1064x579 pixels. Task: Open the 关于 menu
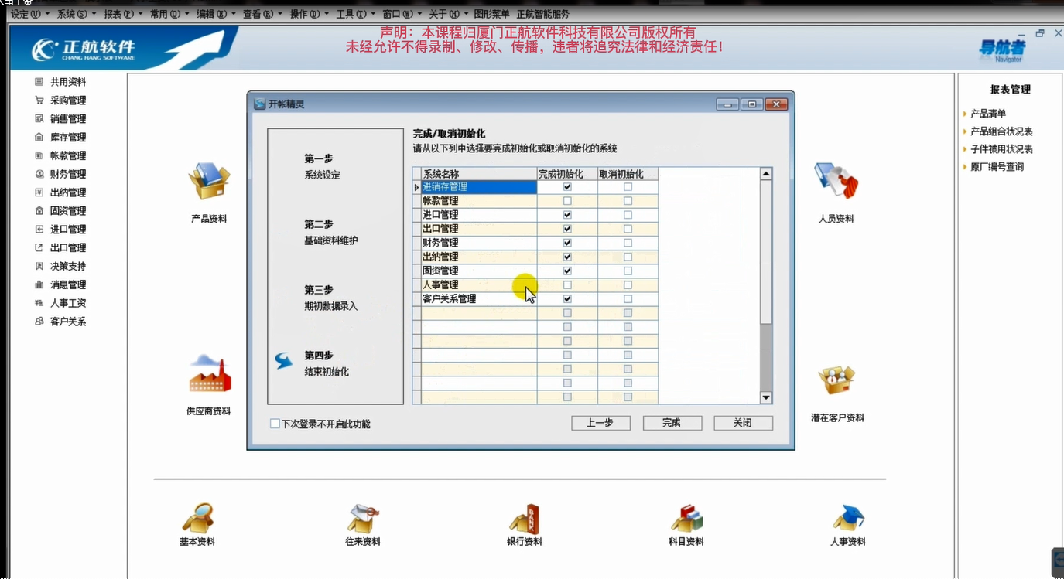447,14
